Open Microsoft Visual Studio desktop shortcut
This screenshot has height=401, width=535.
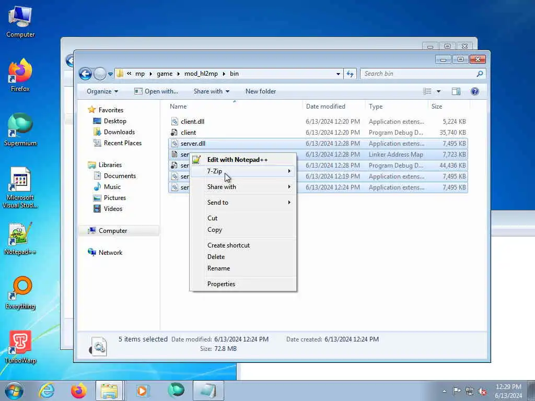tap(20, 187)
